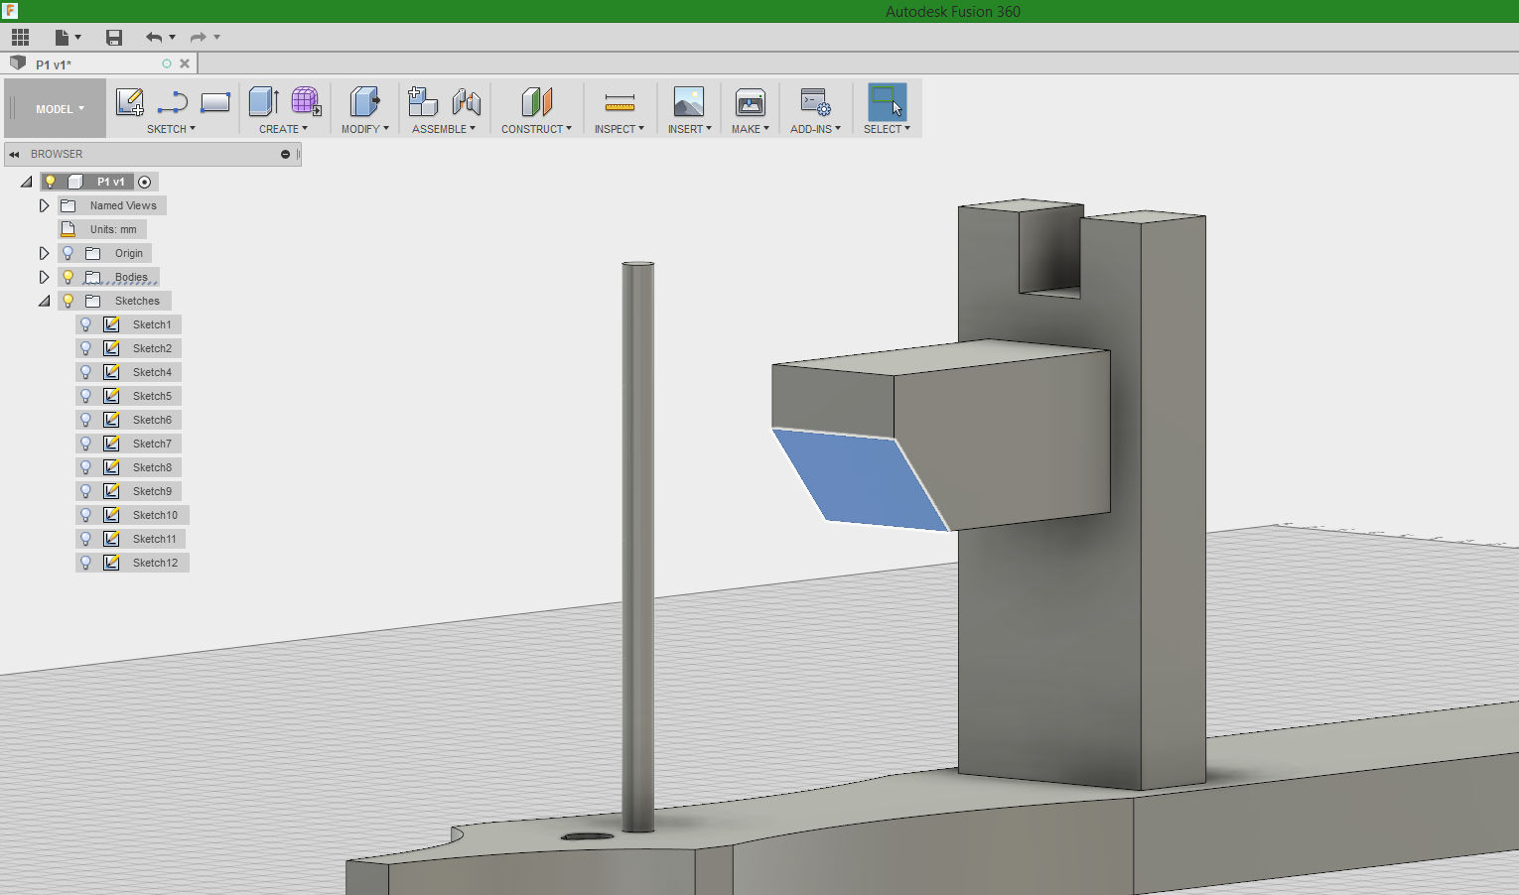Show Sketch11 using its light bulb
The image size is (1519, 895).
(86, 539)
